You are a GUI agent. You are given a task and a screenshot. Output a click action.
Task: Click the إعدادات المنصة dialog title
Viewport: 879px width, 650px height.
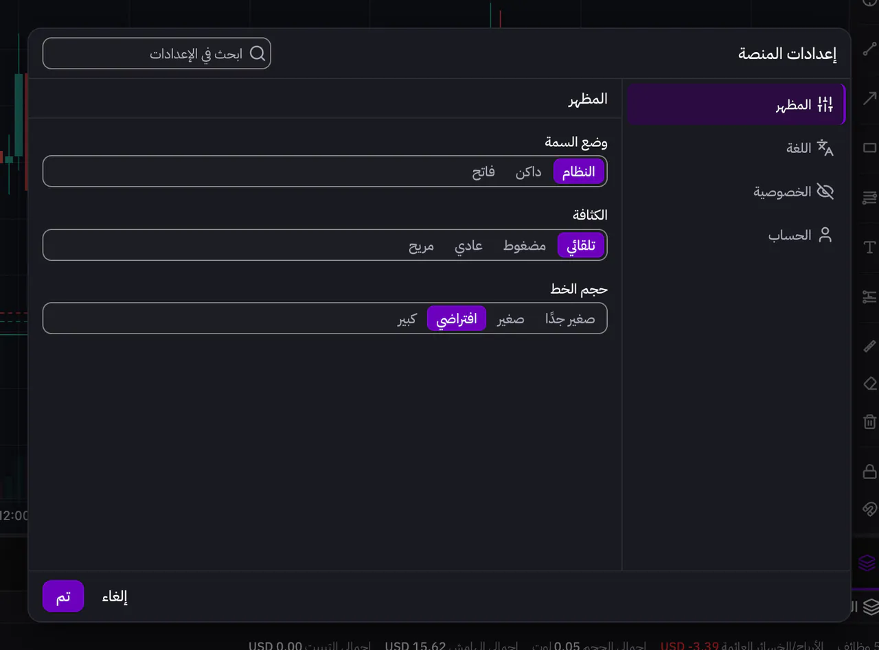coord(788,54)
